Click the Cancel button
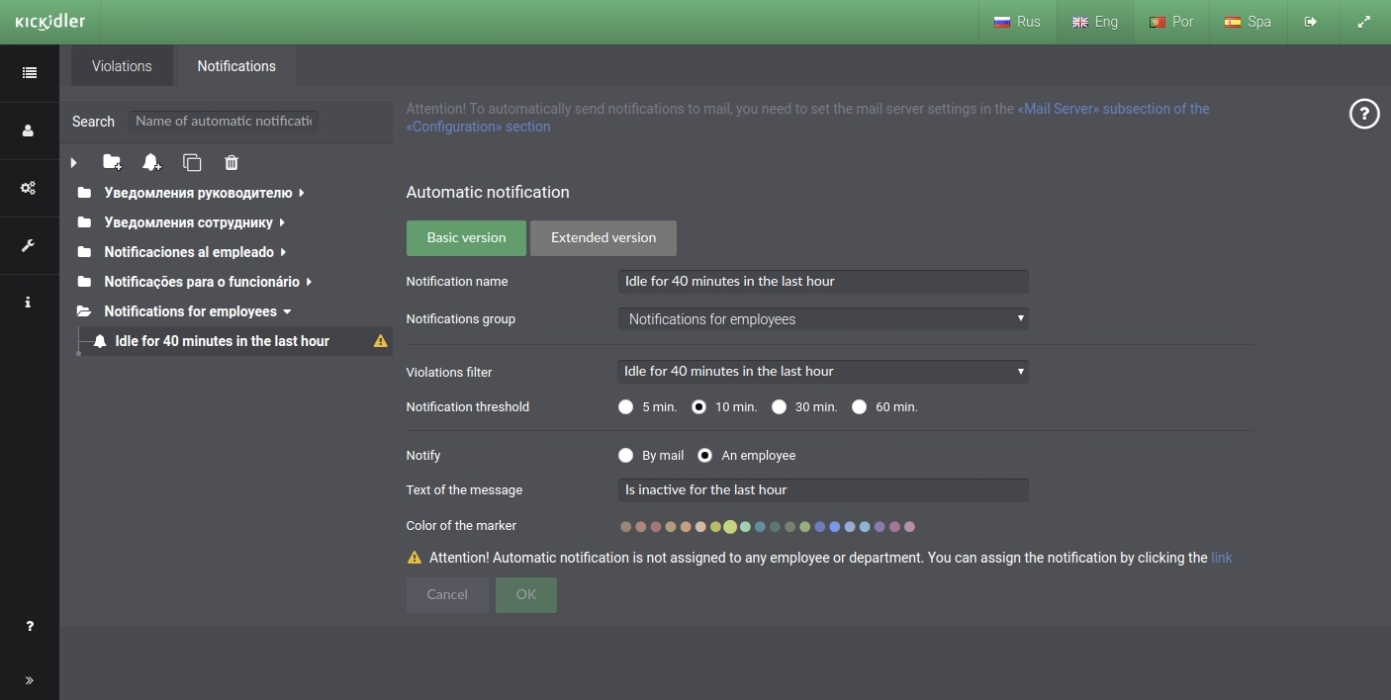 447,594
